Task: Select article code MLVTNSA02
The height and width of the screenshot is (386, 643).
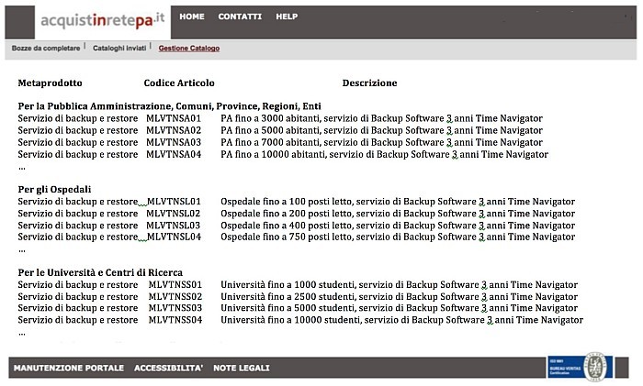Action: [x=174, y=130]
